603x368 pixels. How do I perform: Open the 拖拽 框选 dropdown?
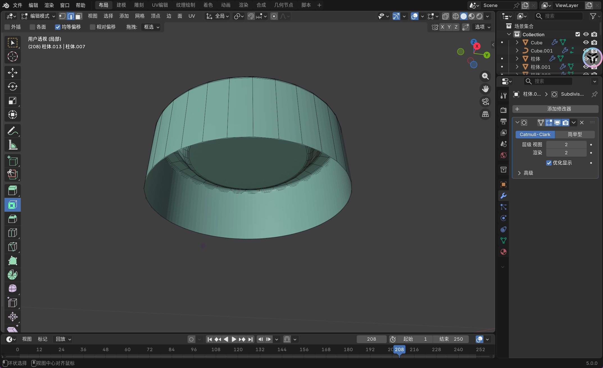151,27
